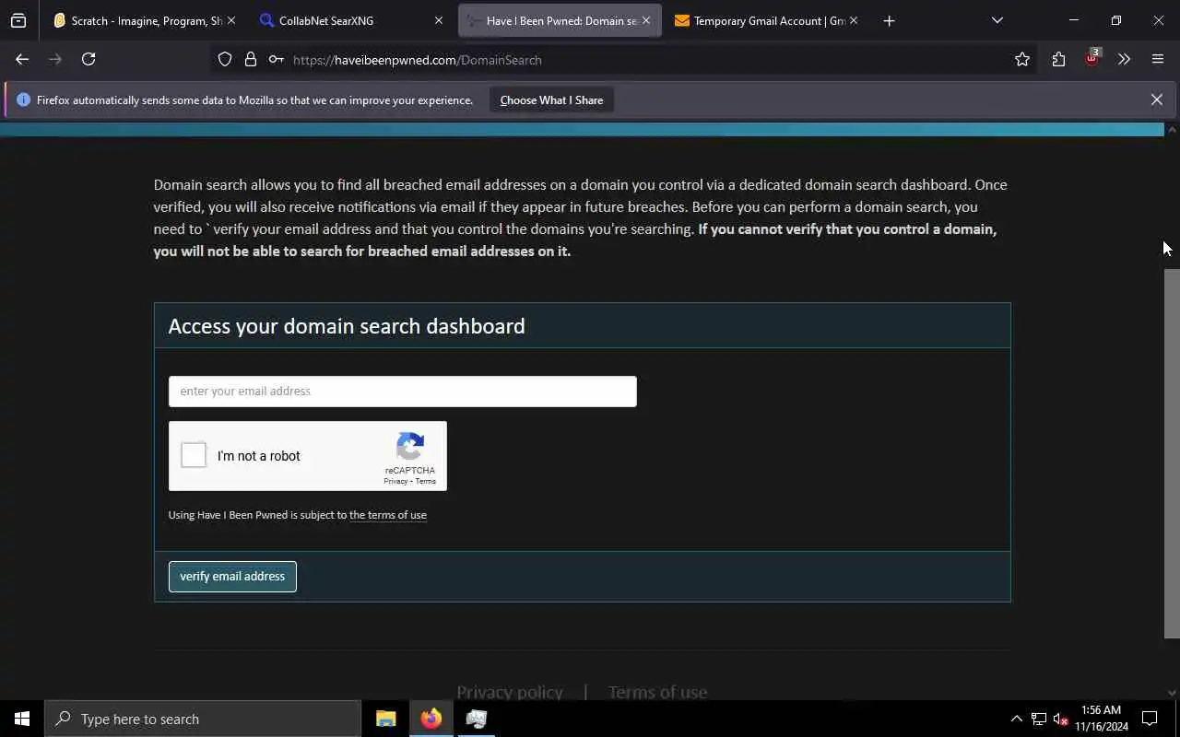Go back to the previous page

click(22, 59)
